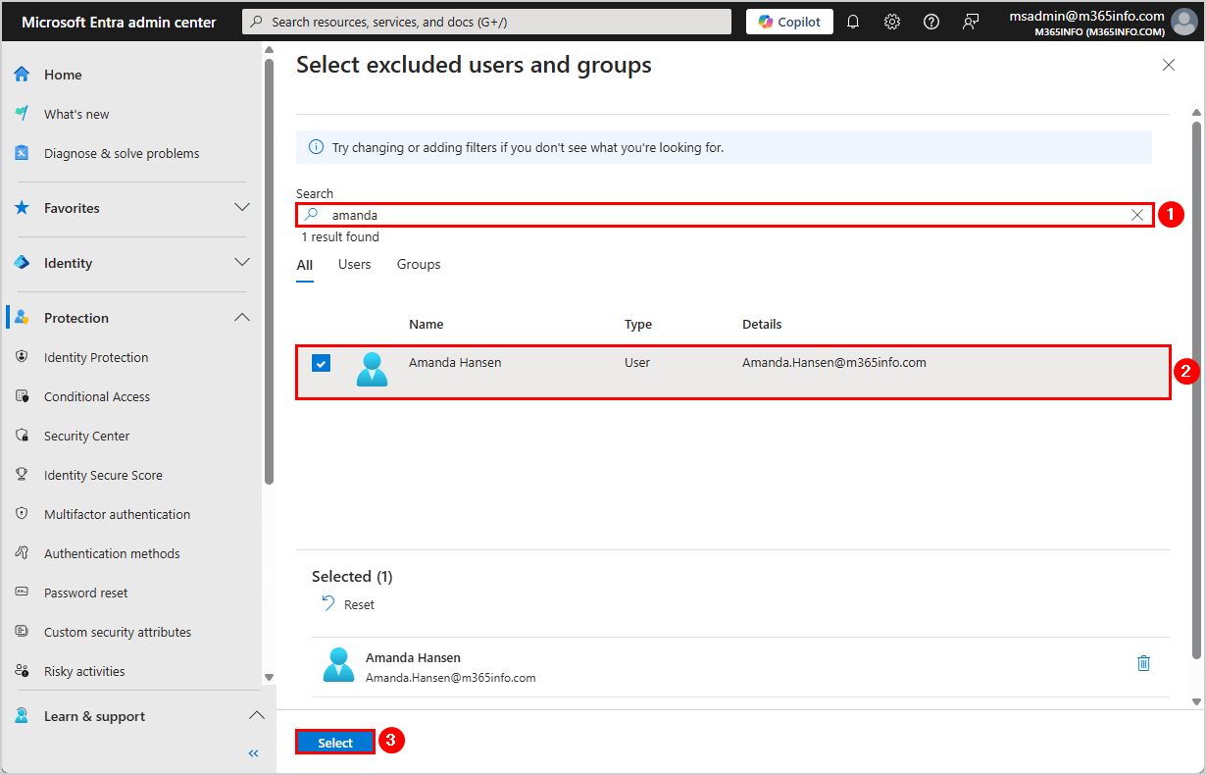The height and width of the screenshot is (775, 1206).
Task: Open Identity Secure Score trophy icon
Action: (x=22, y=475)
